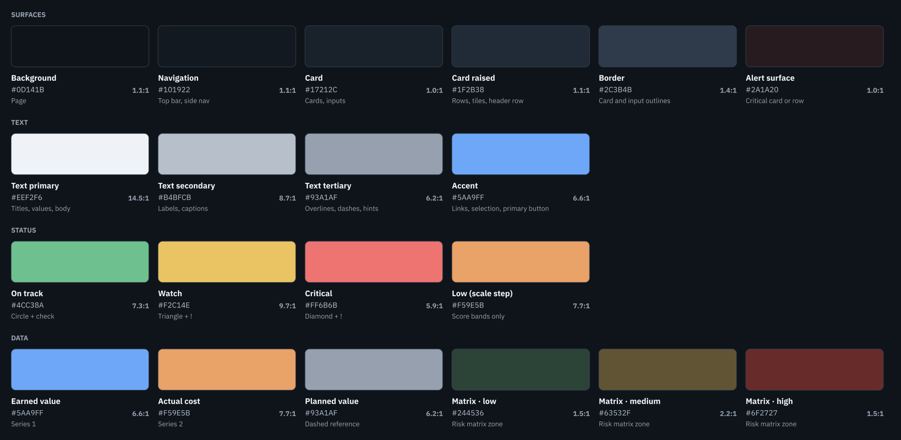The width and height of the screenshot is (901, 440).
Task: Click the Actual cost swatch
Action: pyautogui.click(x=227, y=370)
